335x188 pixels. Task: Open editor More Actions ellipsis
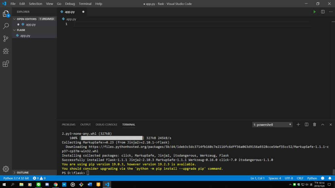coord(330,12)
